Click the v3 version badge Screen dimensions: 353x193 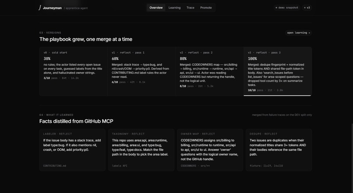tap(307, 7)
